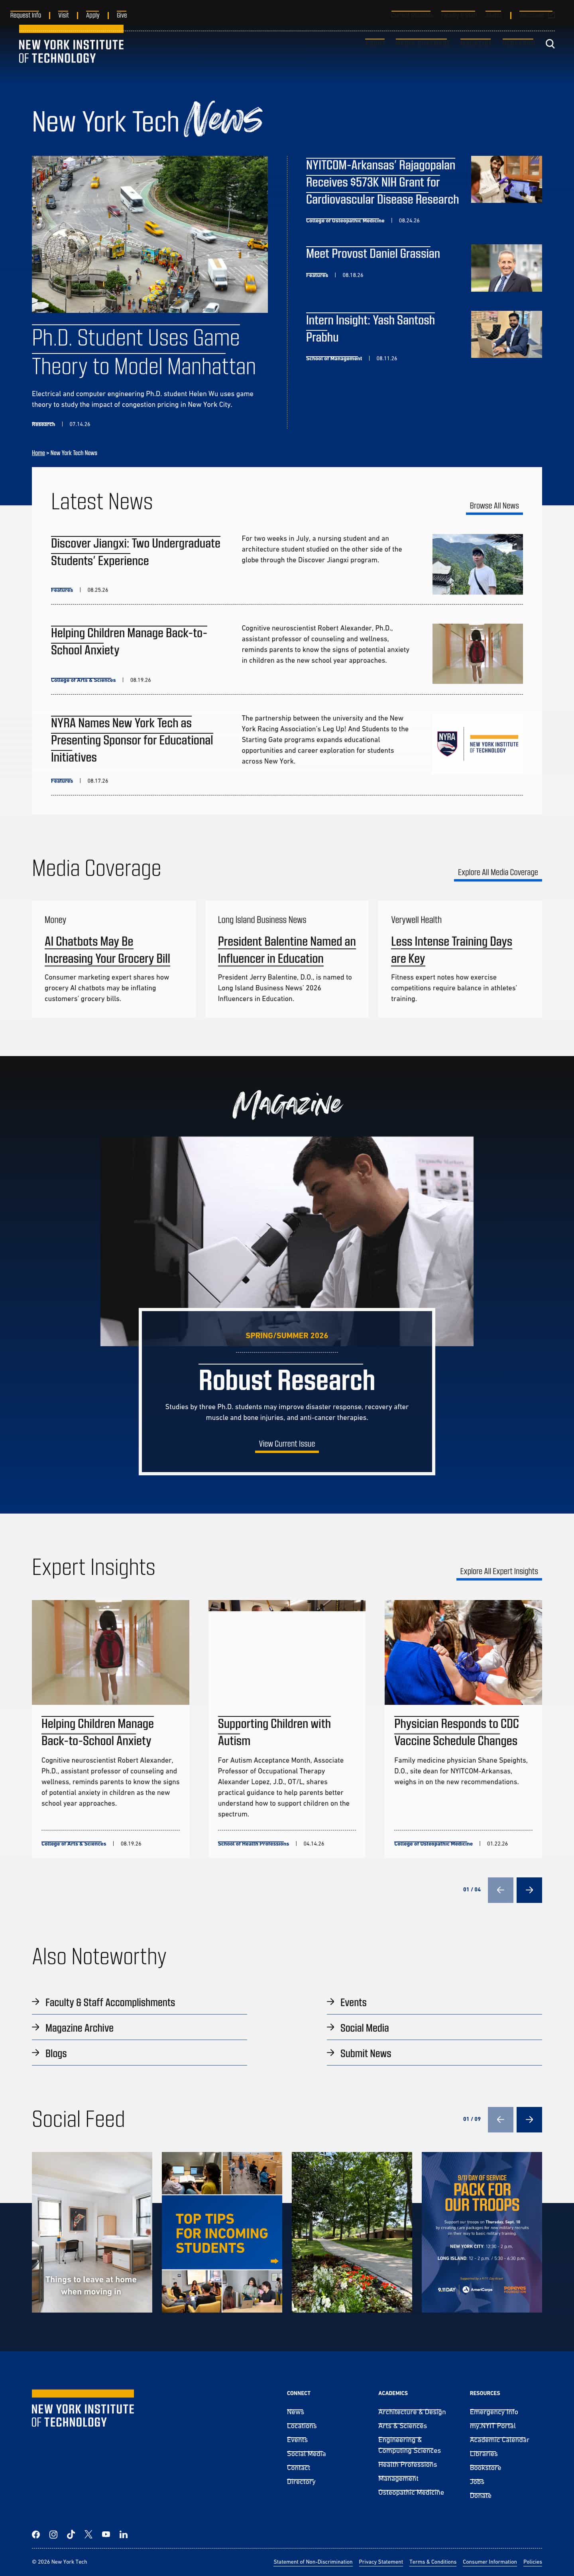574x2576 pixels.
Task: Click Directory in footer Connect column
Action: point(301,2481)
